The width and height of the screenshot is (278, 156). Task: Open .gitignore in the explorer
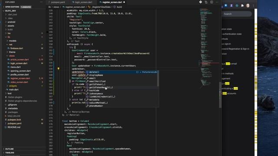tap(12, 105)
